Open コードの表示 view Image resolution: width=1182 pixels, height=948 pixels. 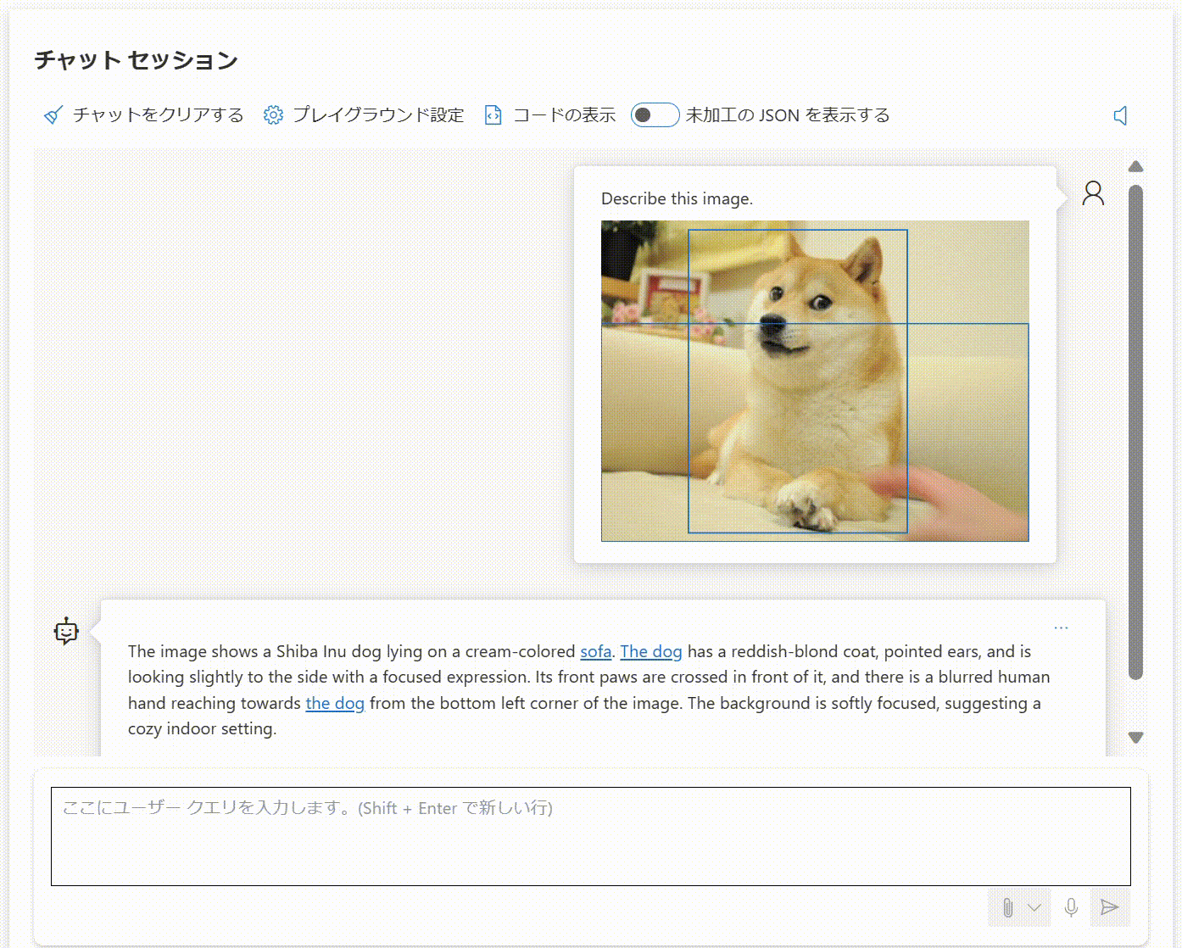(x=564, y=115)
